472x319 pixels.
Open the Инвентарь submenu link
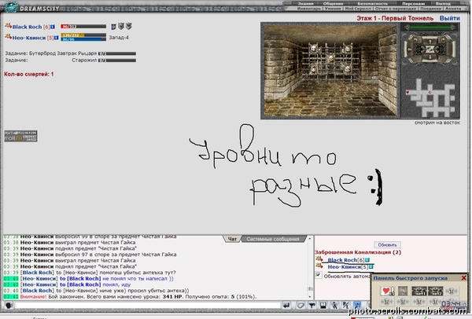coord(310,9)
